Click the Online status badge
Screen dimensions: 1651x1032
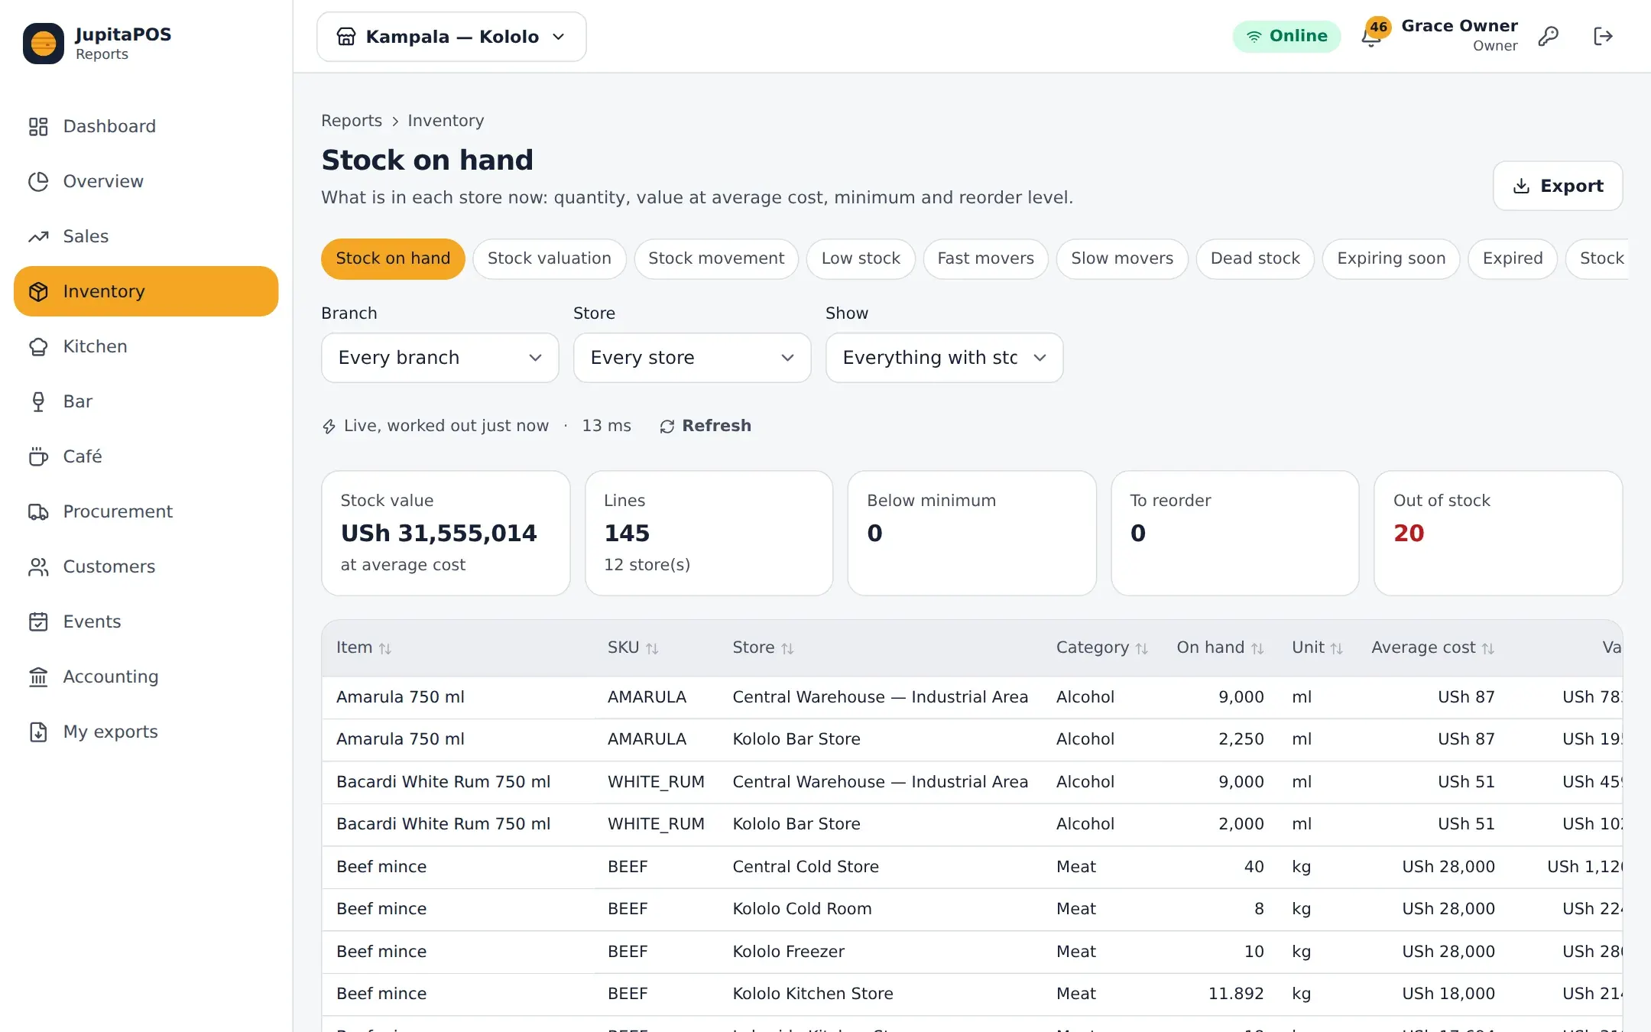pyautogui.click(x=1286, y=36)
